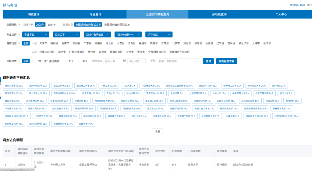Click the 起始分数 input field

[112, 61]
